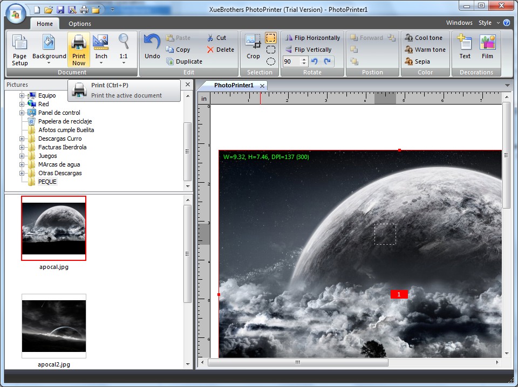Open the Windows menu

459,23
